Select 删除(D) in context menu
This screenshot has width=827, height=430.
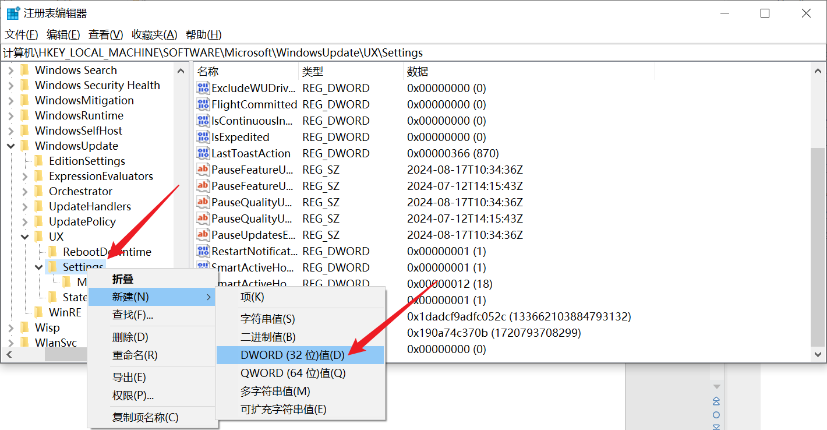152,337
